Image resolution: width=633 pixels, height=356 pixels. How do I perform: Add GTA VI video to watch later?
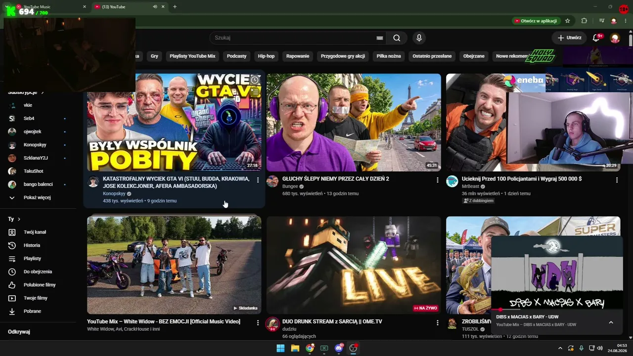coord(254,80)
